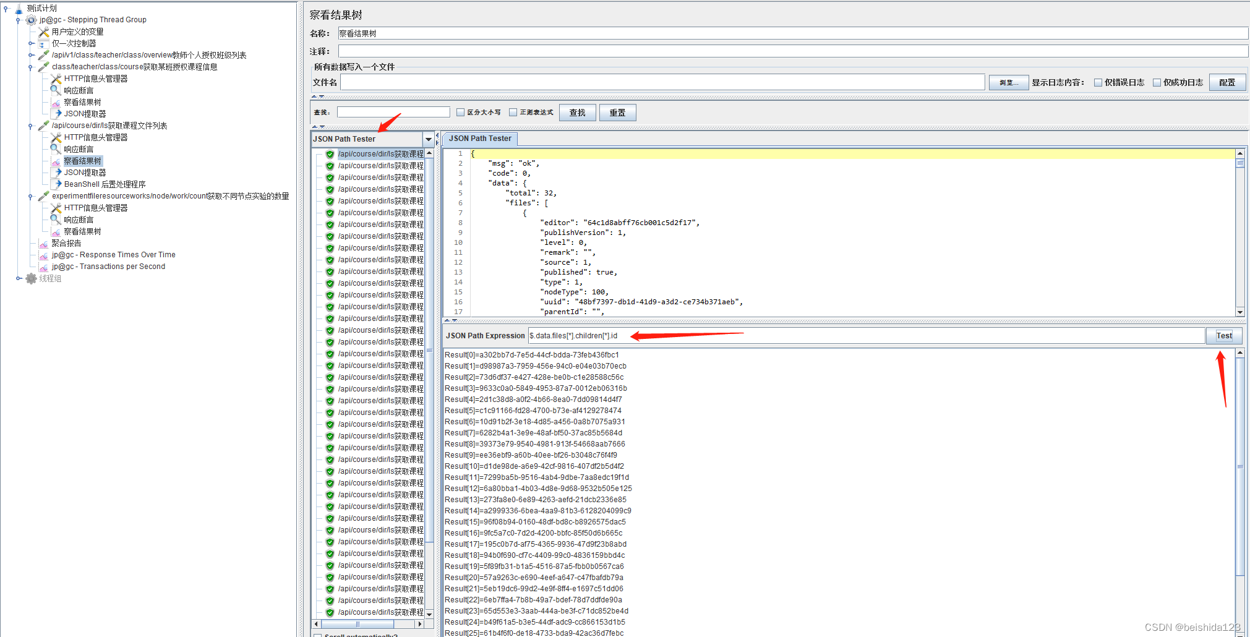The width and height of the screenshot is (1250, 637).
Task: Enable the 正则表达式 search option
Action: point(513,112)
